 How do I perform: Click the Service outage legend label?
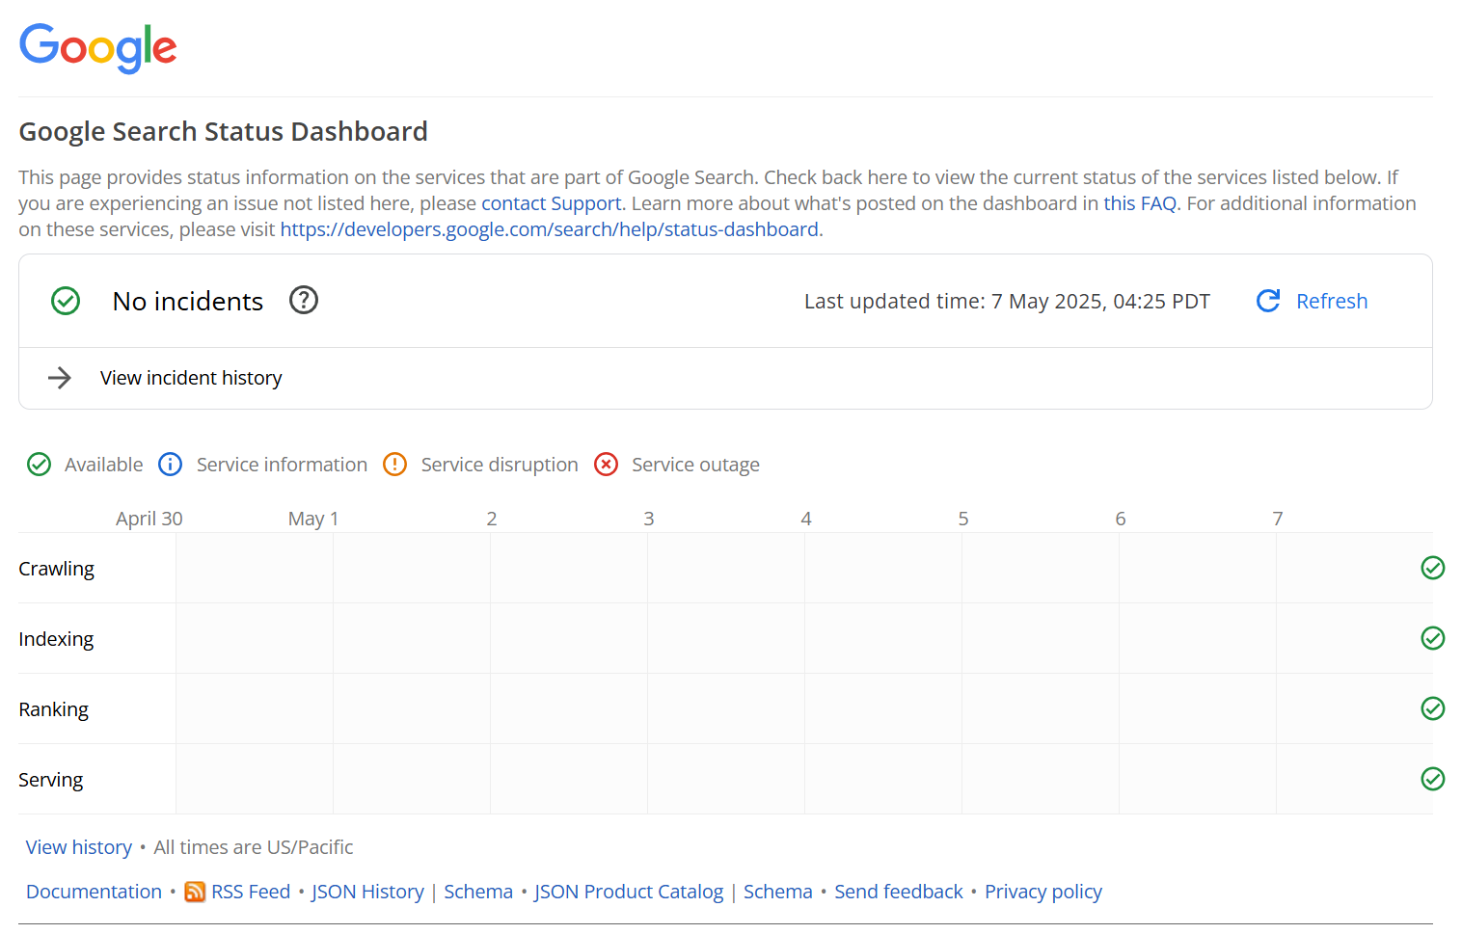695,465
